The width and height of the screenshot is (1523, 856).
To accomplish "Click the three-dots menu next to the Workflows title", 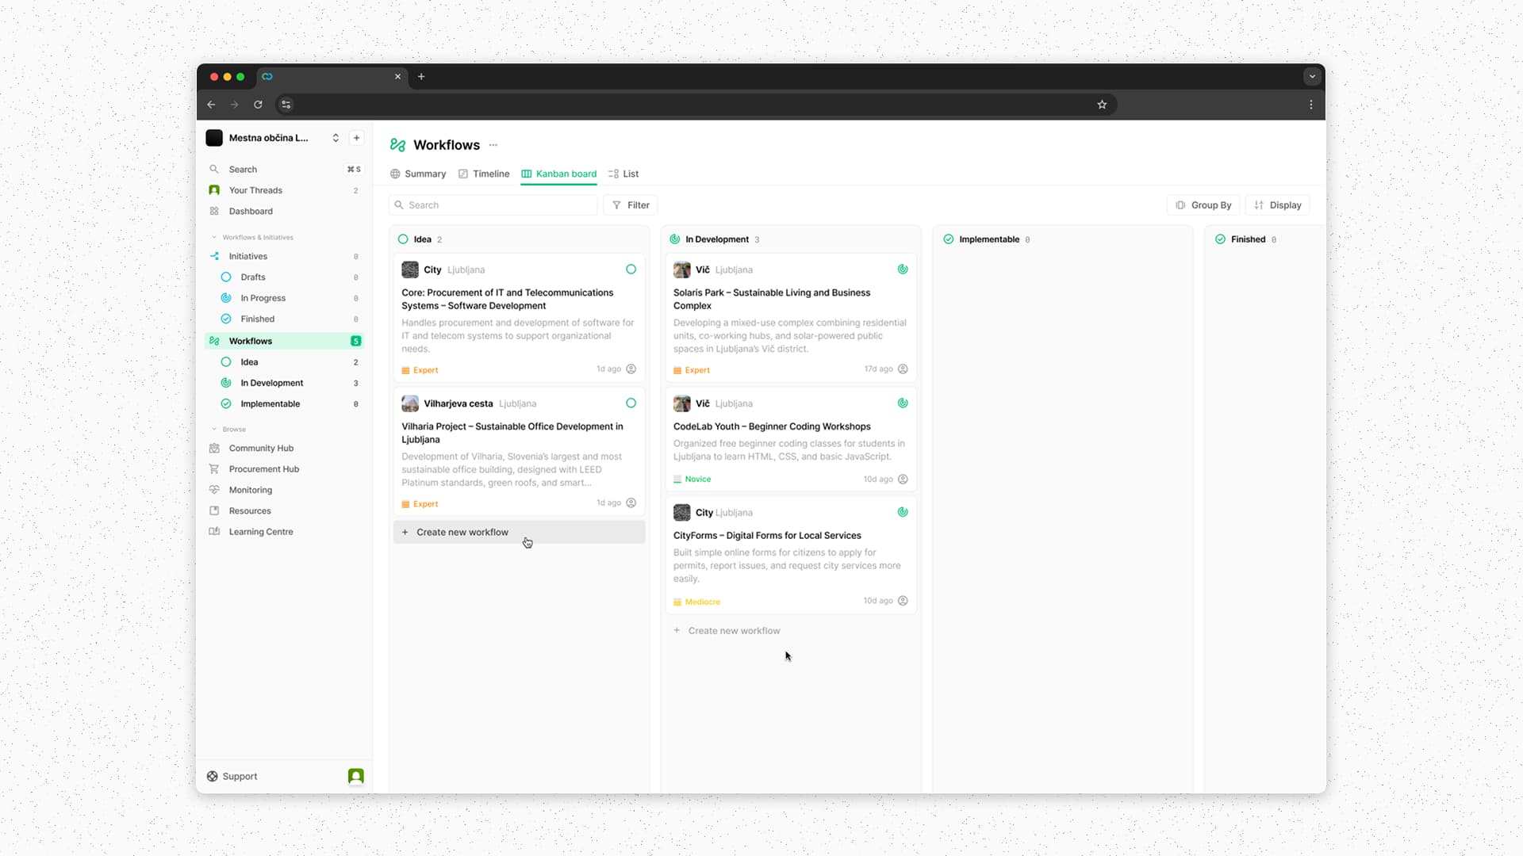I will 493,145.
